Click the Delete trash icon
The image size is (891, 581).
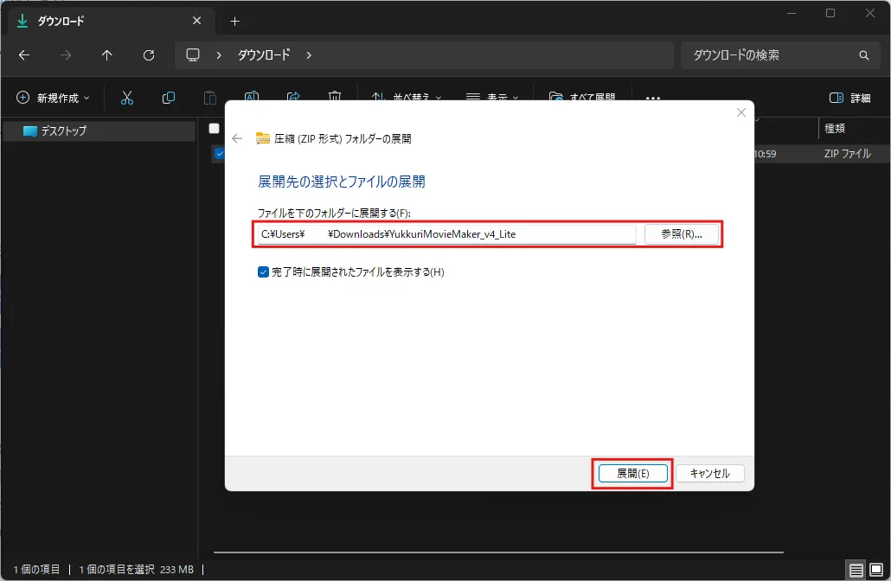point(335,95)
